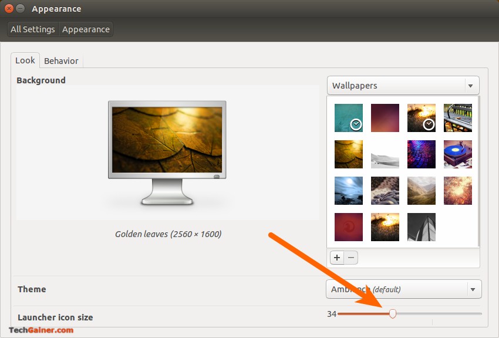Close the Appearance window
Viewport: 499px width, 338px height.
pyautogui.click(x=9, y=9)
